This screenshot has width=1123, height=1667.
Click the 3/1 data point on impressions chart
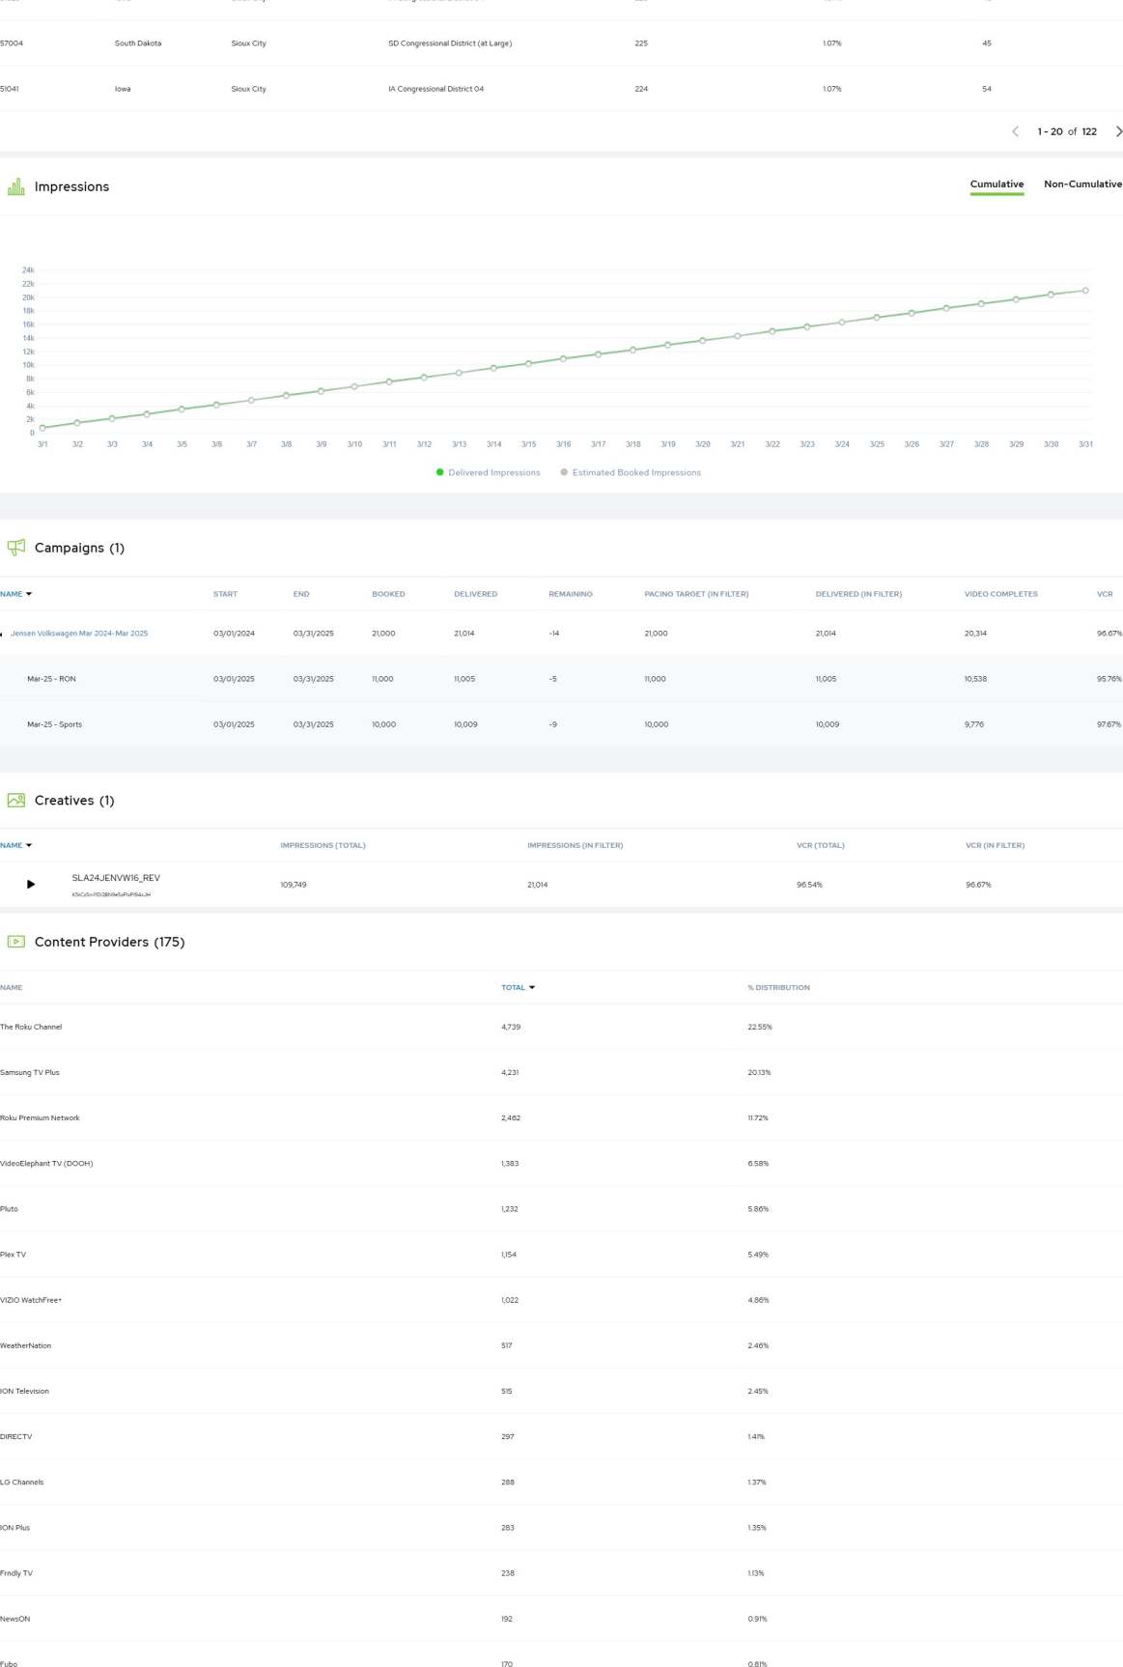coord(42,428)
